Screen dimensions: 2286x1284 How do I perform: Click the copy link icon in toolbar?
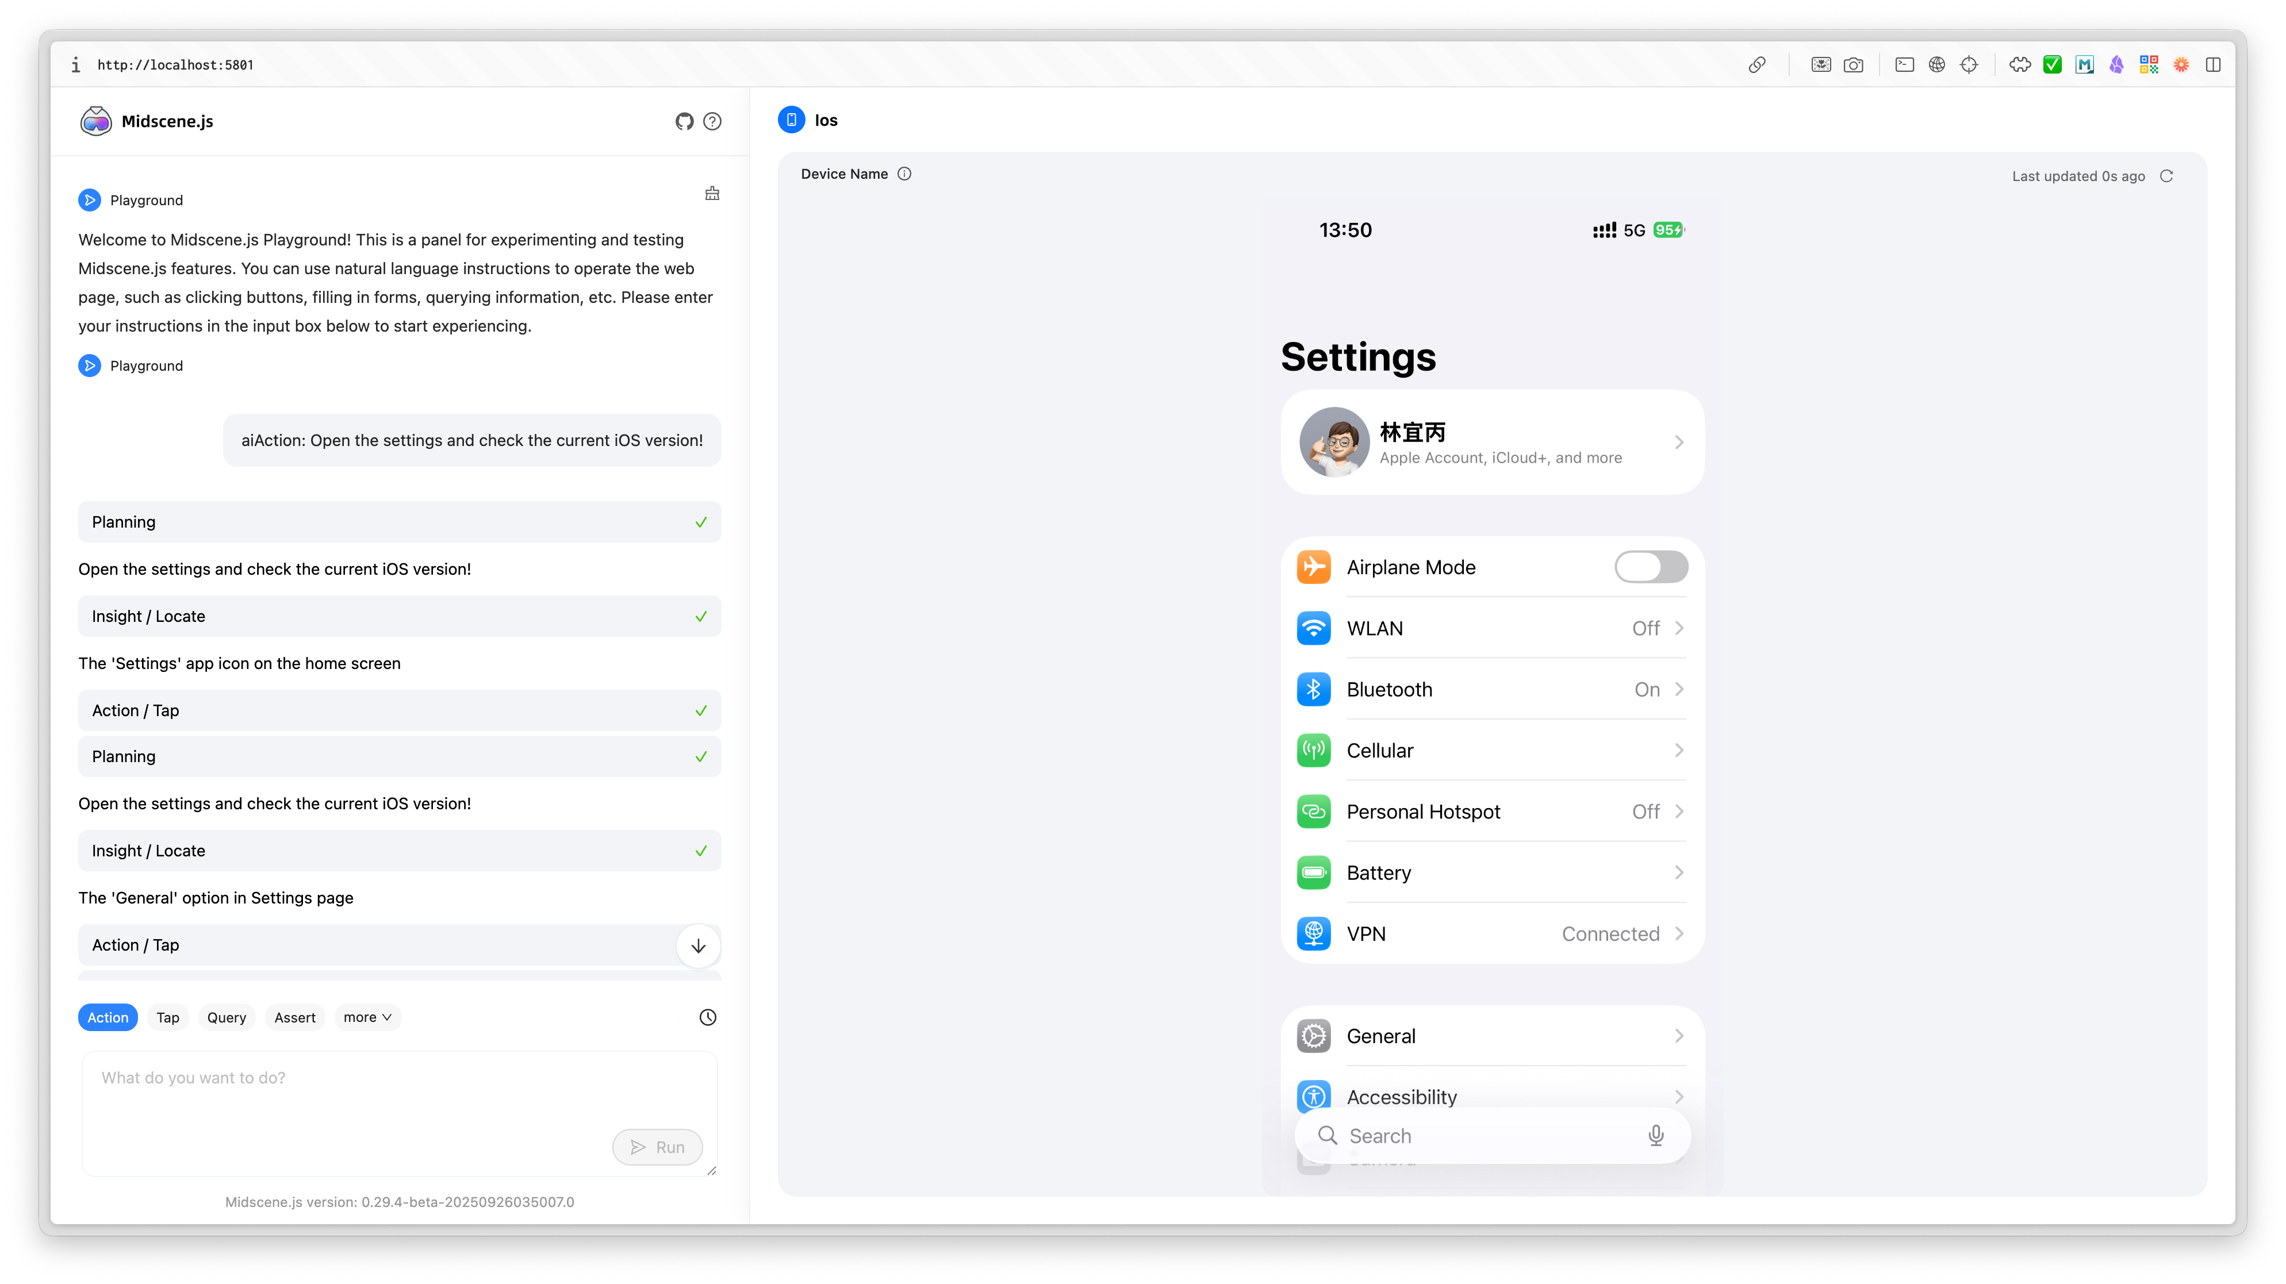click(x=1756, y=65)
